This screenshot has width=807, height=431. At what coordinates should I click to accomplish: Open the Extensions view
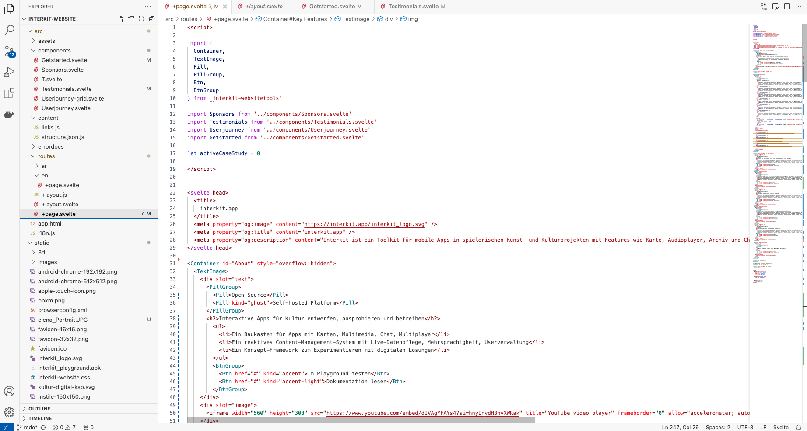tap(9, 93)
